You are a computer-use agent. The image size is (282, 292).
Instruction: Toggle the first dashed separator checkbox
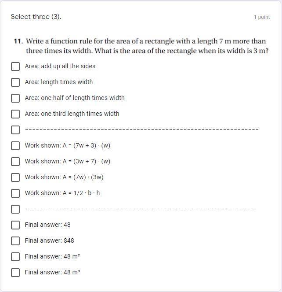15,130
